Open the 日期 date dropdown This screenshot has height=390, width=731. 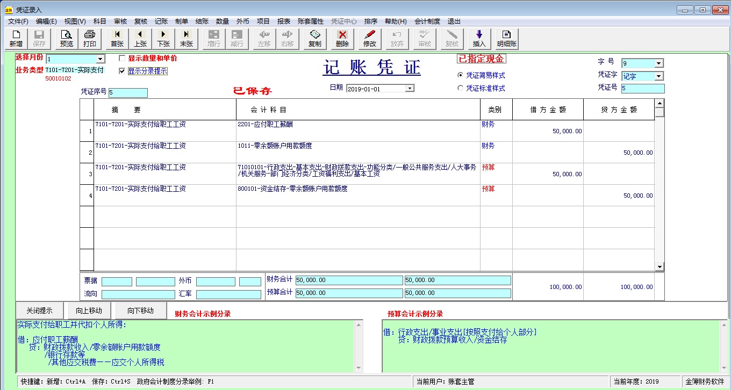click(410, 89)
